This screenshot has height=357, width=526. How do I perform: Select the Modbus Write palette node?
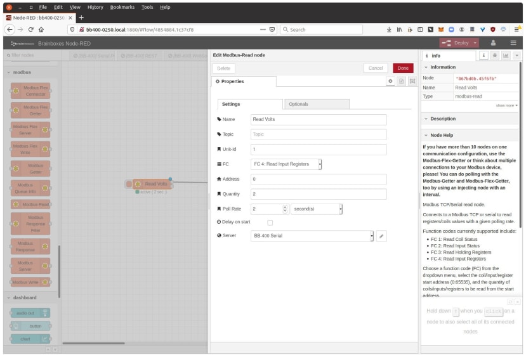point(30,282)
